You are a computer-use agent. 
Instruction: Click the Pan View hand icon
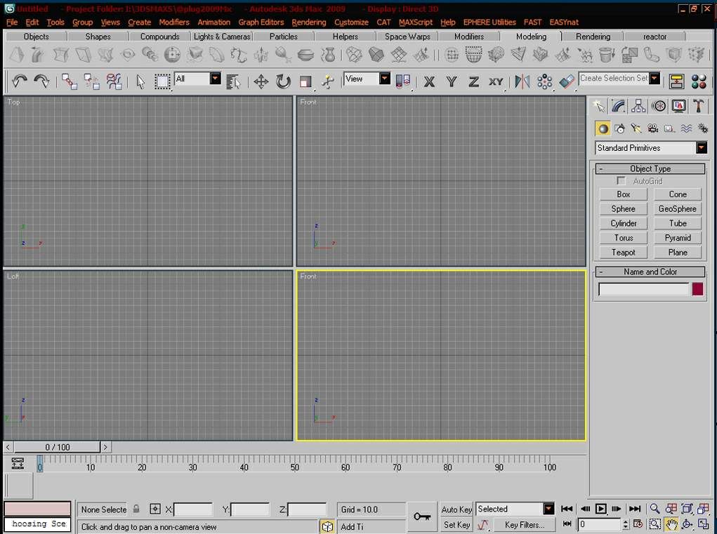(x=671, y=524)
